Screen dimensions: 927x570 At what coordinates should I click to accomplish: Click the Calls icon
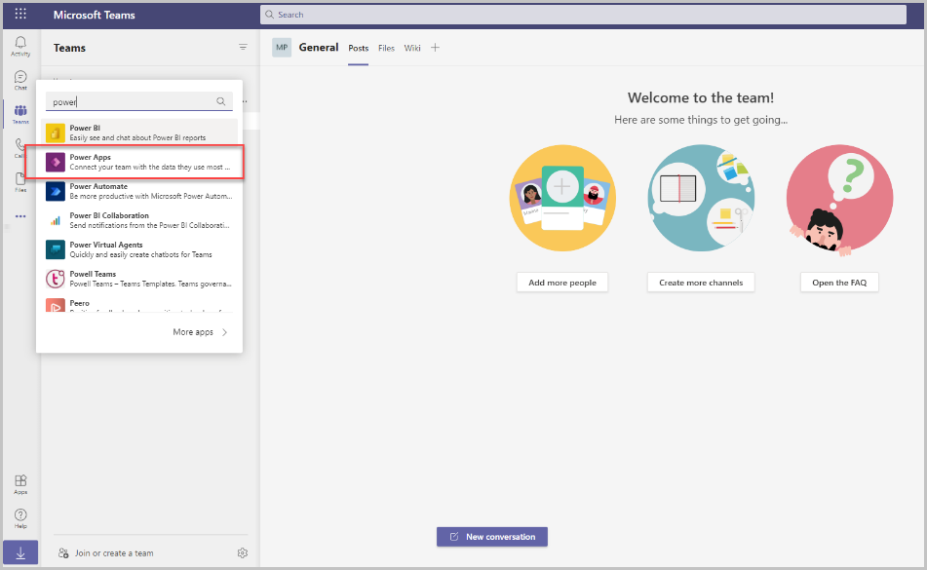click(19, 146)
